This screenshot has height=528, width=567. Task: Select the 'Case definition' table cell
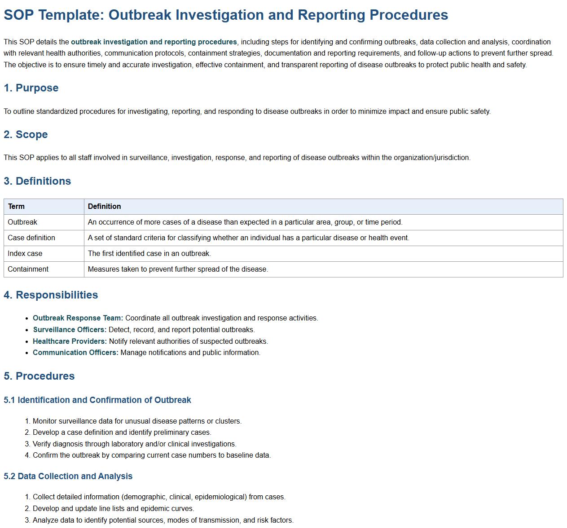(x=31, y=238)
